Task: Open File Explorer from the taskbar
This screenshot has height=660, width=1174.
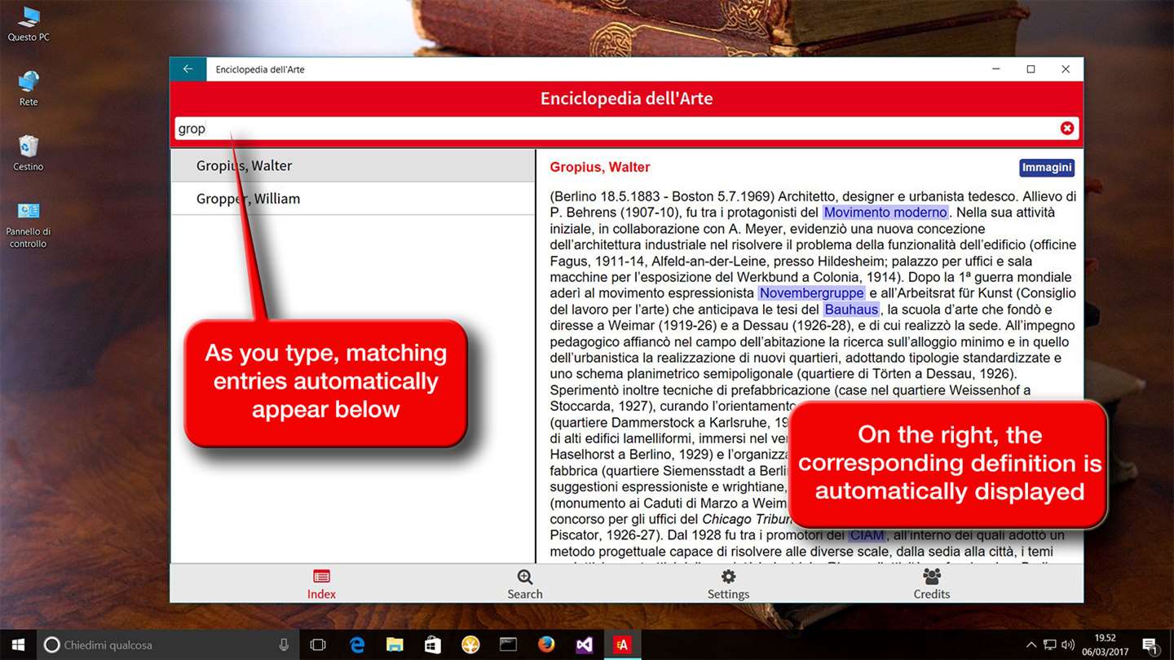Action: click(395, 645)
